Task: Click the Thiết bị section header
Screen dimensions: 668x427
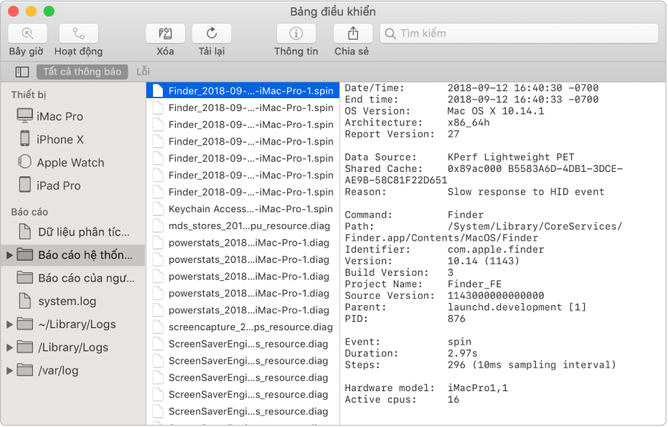Action: [28, 95]
